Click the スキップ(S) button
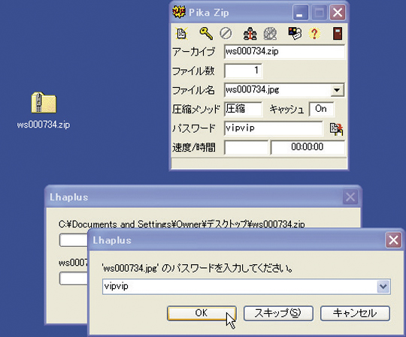Viewport: 406px width, 337px height. click(278, 313)
